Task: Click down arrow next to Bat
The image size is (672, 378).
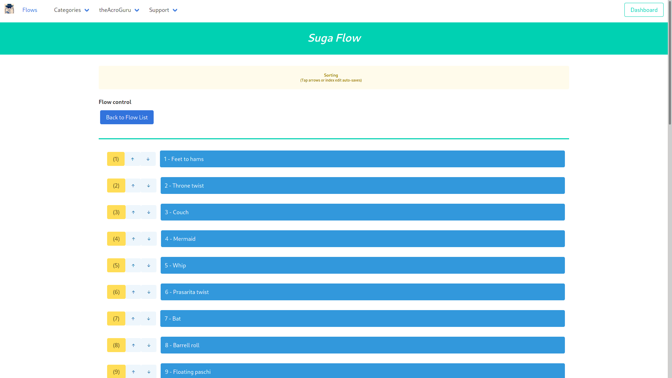Action: coord(148,319)
